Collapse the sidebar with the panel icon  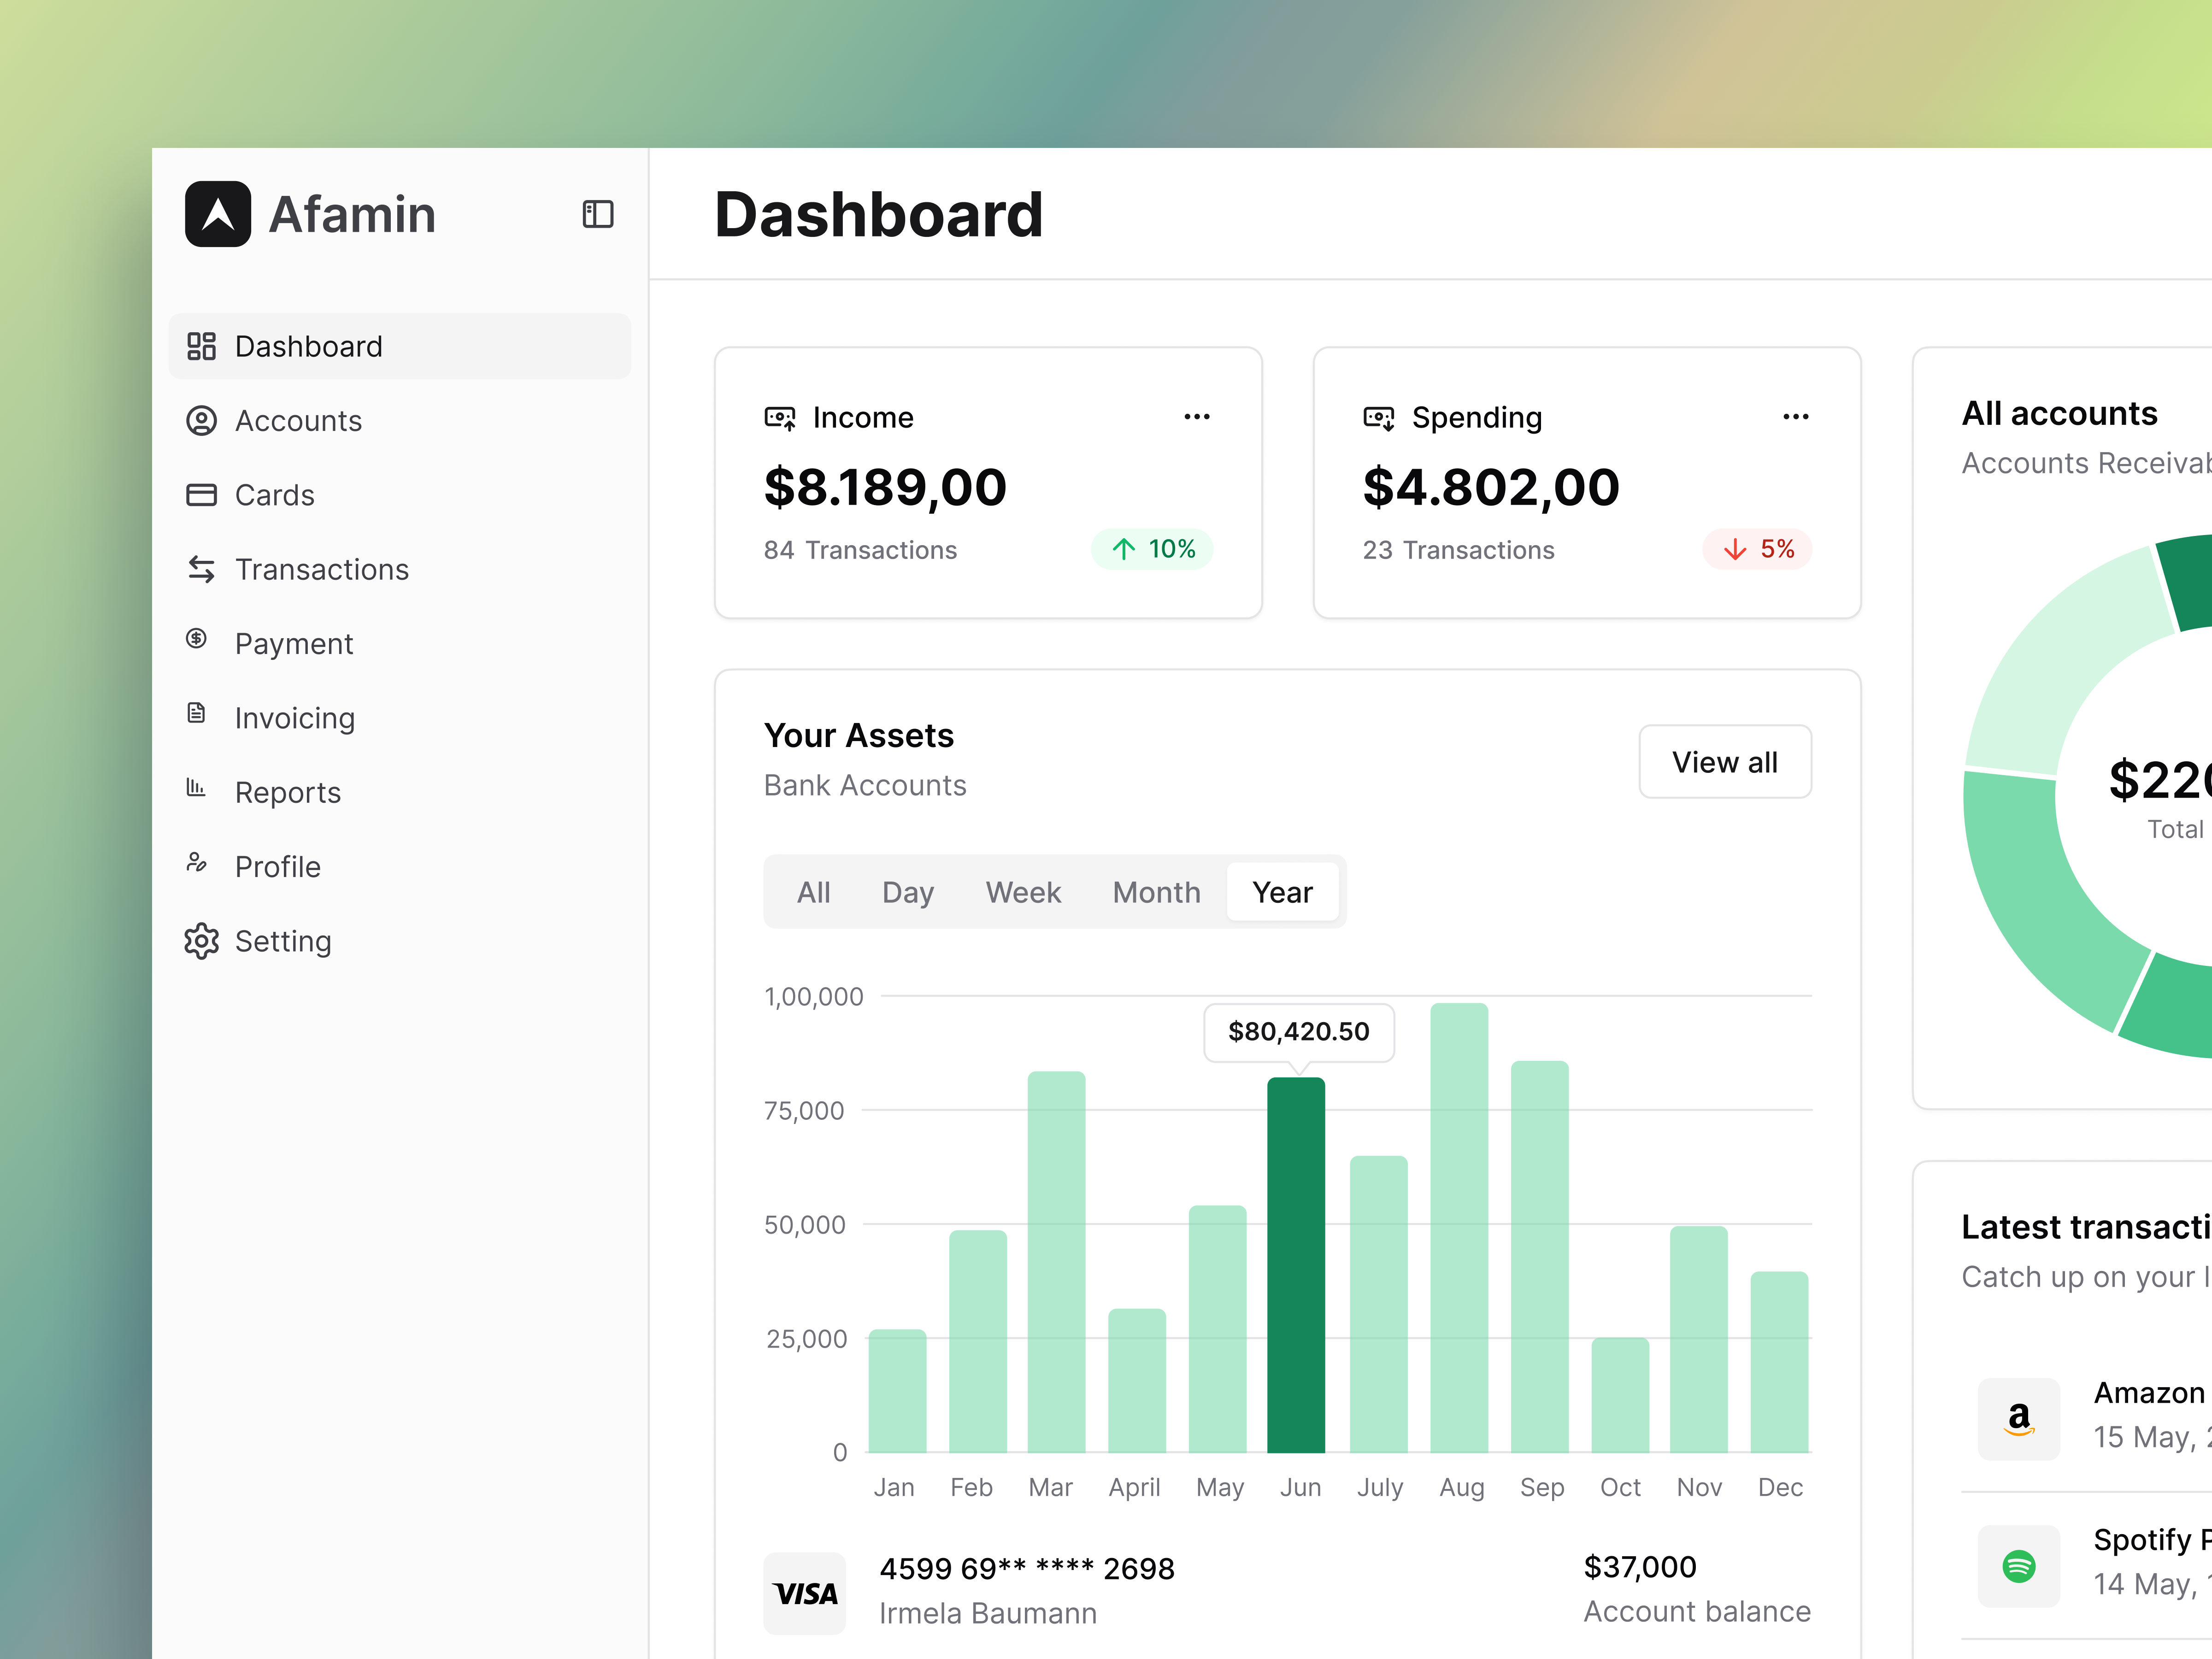(x=598, y=214)
